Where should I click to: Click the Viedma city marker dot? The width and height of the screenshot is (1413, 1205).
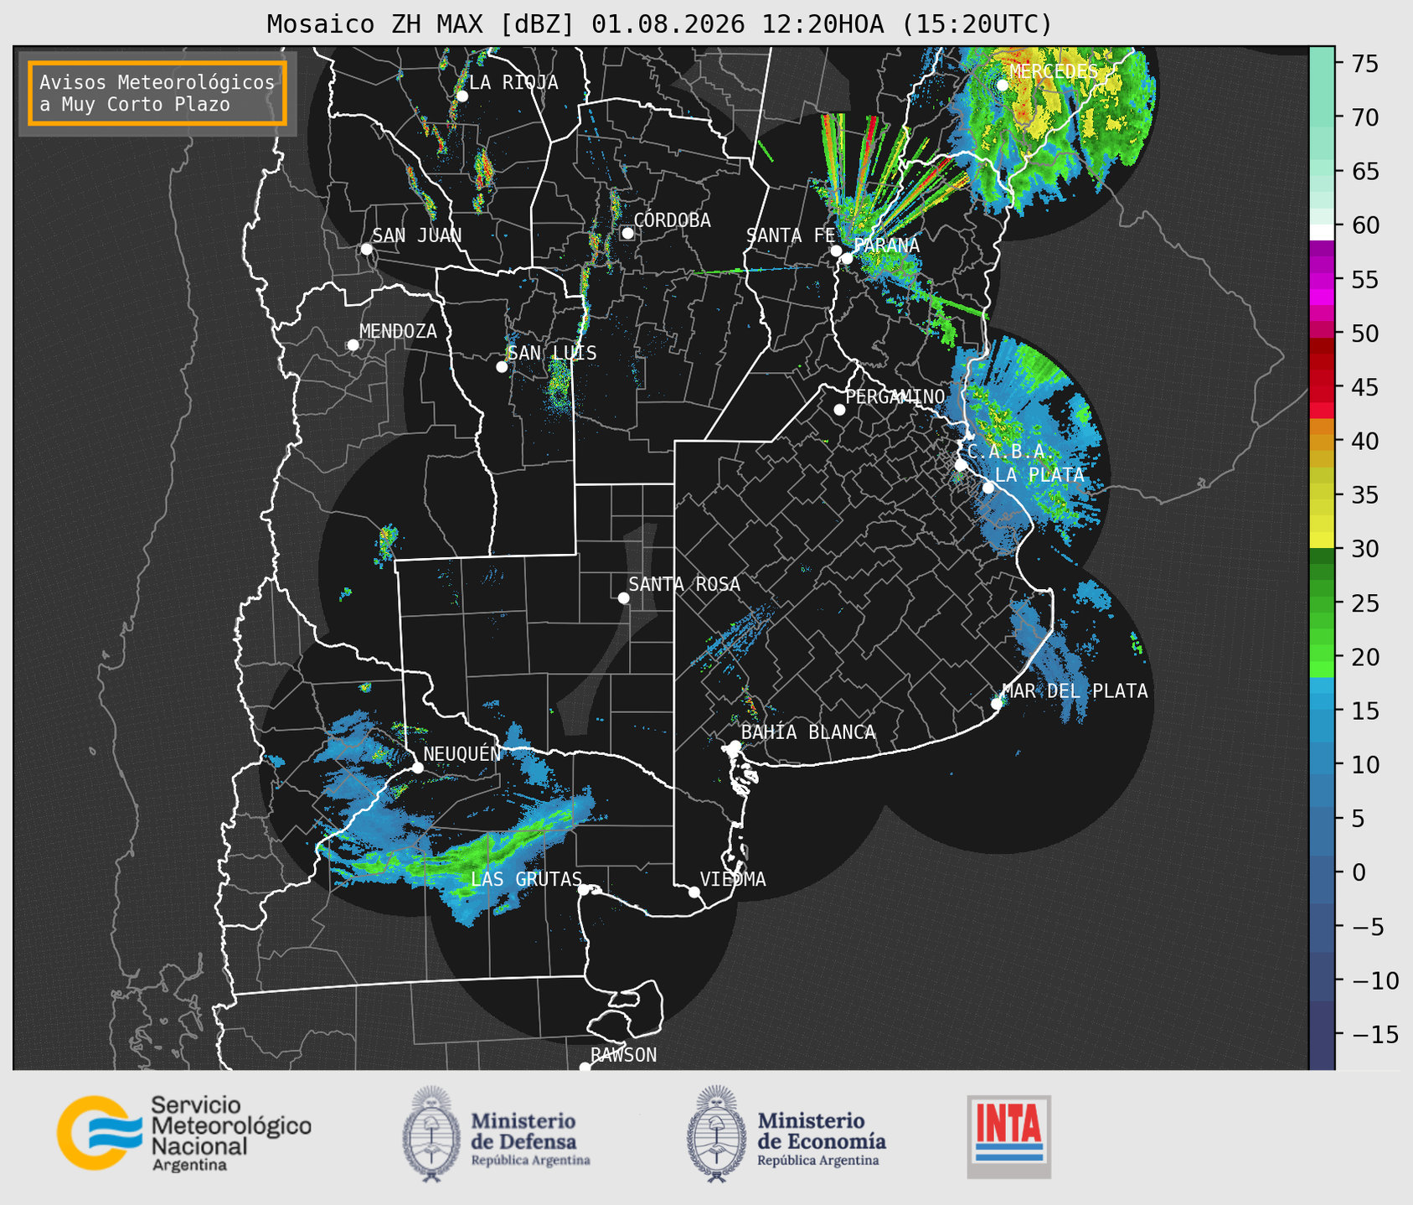pyautogui.click(x=694, y=892)
